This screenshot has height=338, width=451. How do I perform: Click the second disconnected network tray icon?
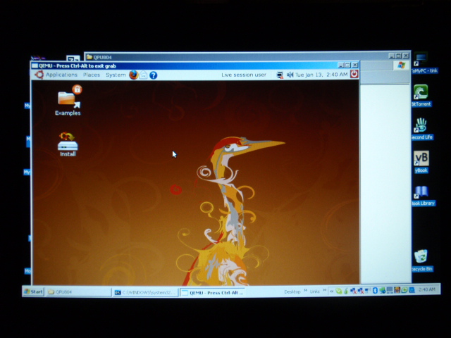[x=361, y=291]
